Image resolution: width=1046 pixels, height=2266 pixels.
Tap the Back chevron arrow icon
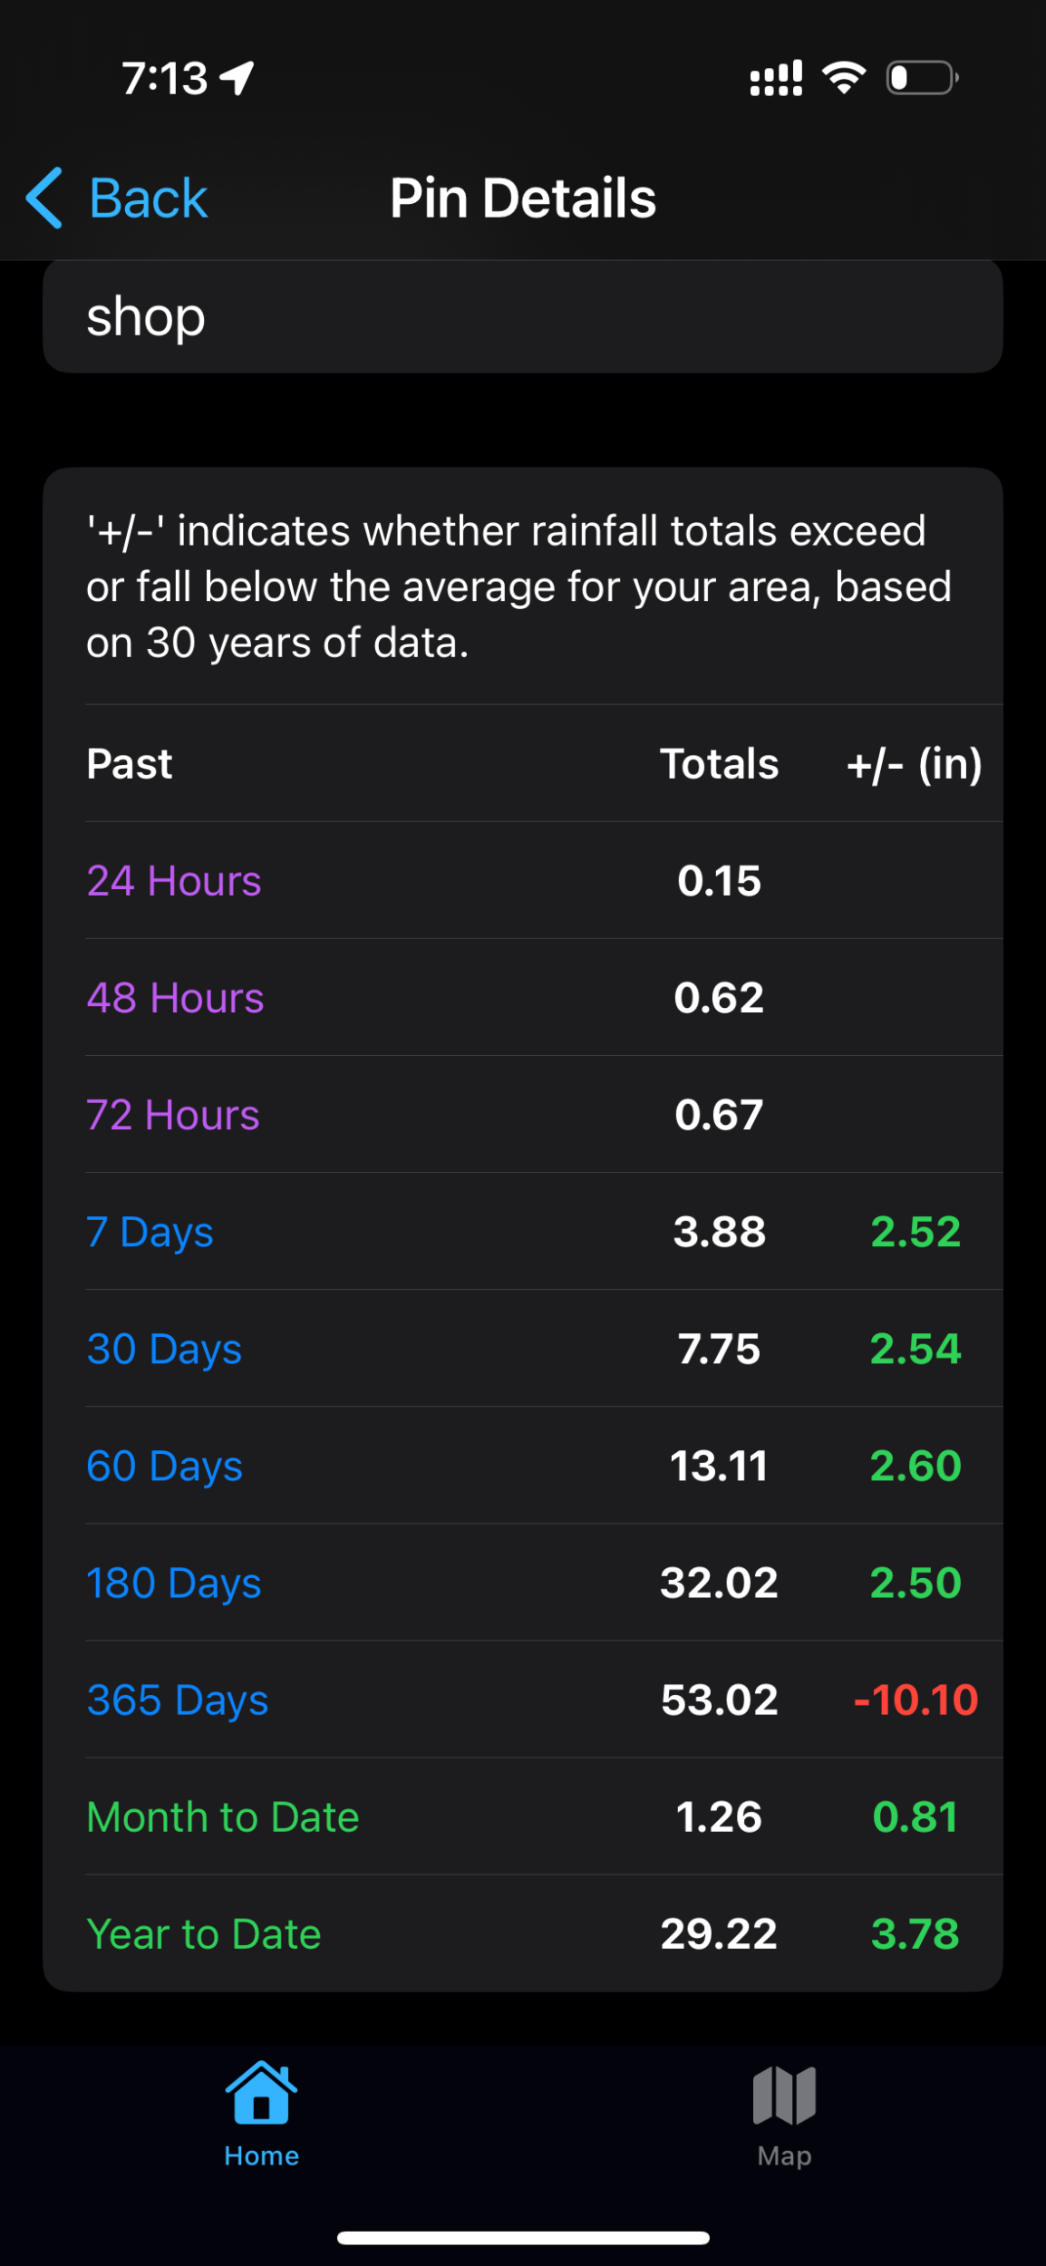point(44,198)
